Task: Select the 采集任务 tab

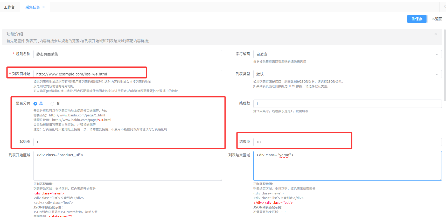Action: pyautogui.click(x=32, y=7)
